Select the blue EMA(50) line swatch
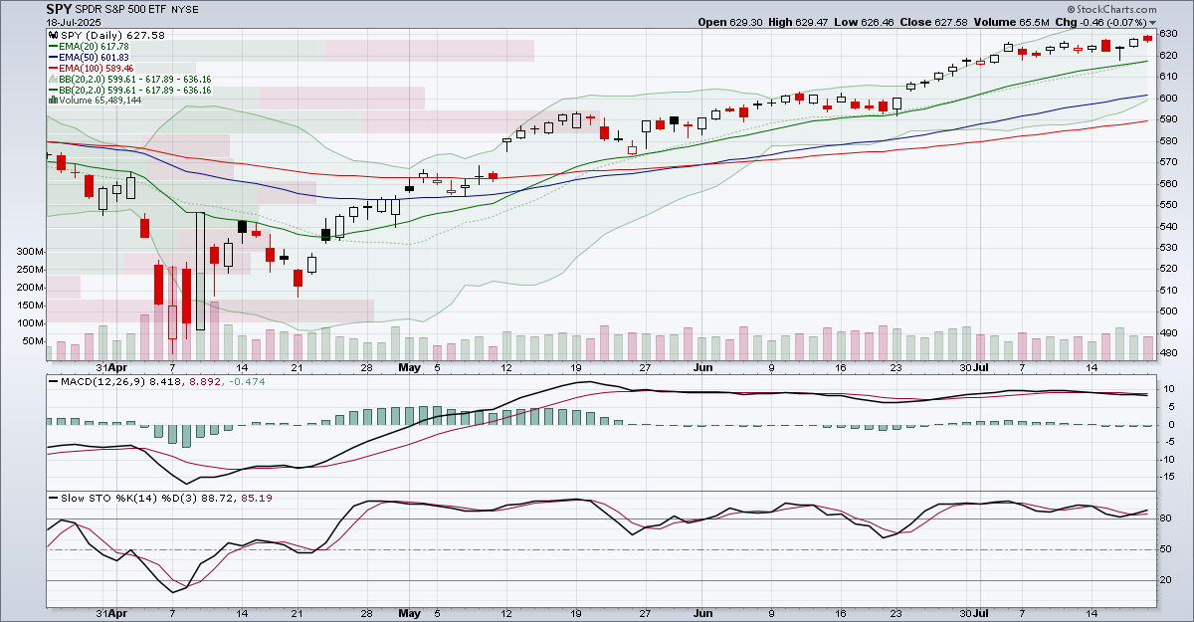 click(54, 57)
